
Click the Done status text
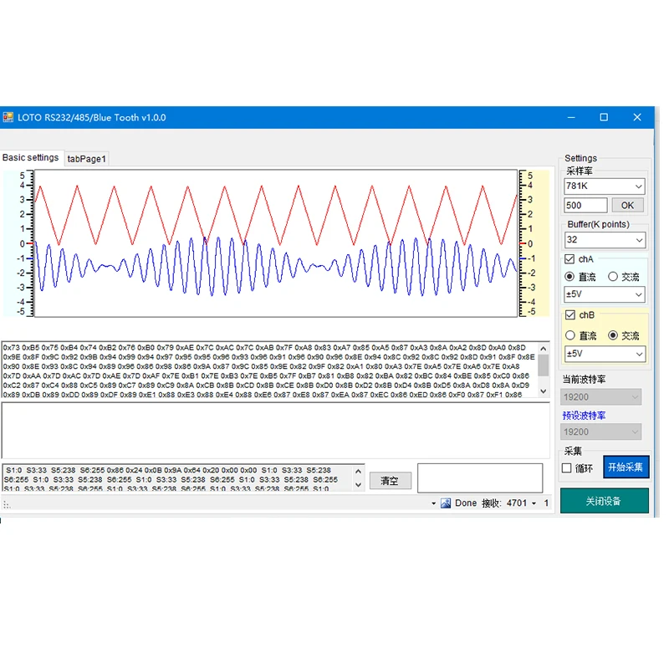pos(466,503)
